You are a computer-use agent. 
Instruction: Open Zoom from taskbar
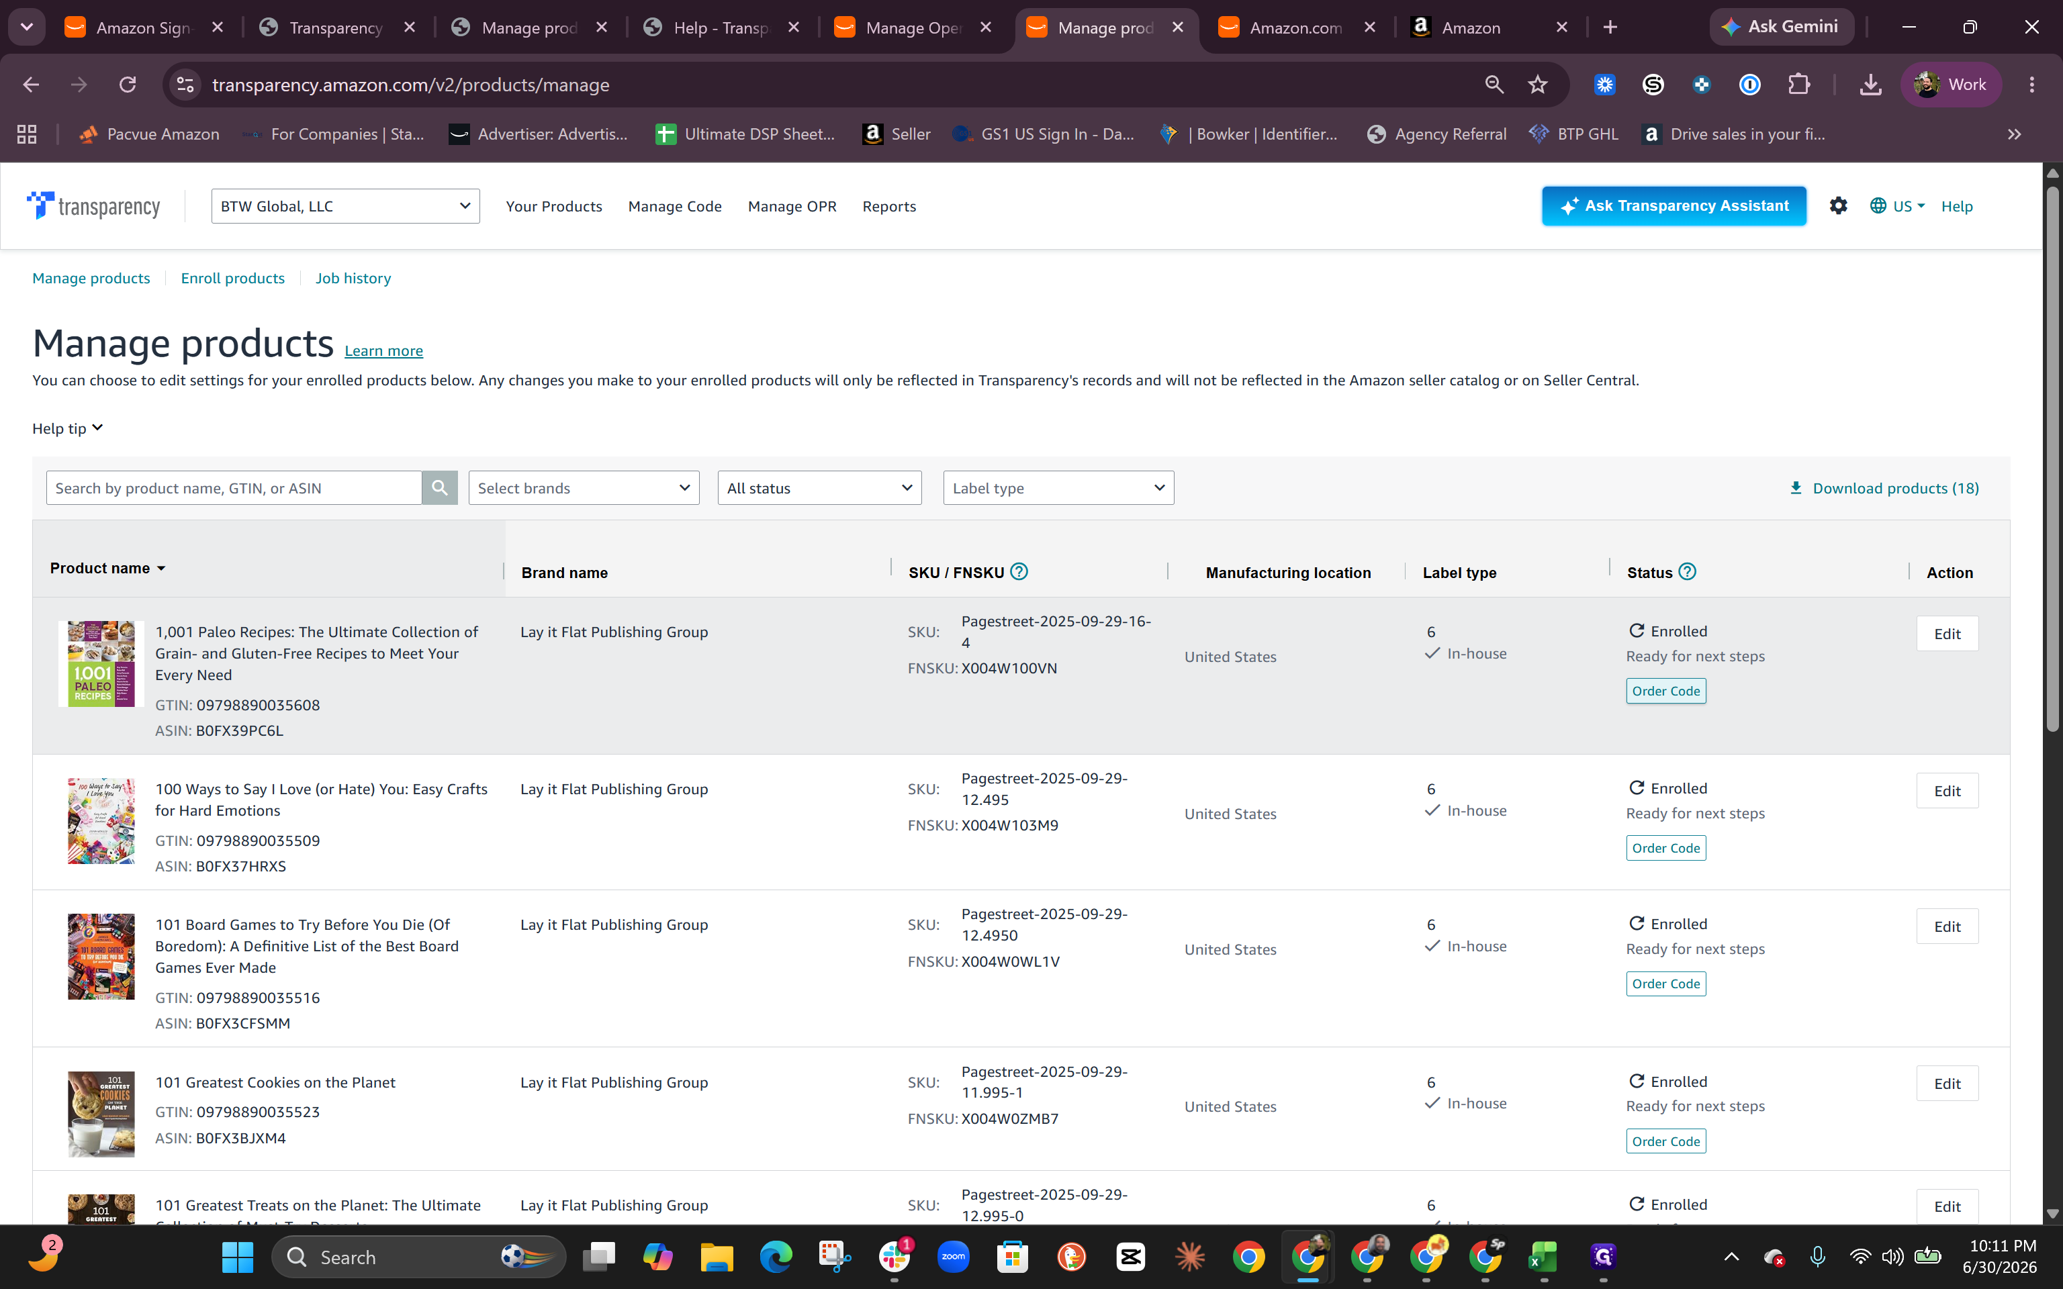coord(953,1257)
